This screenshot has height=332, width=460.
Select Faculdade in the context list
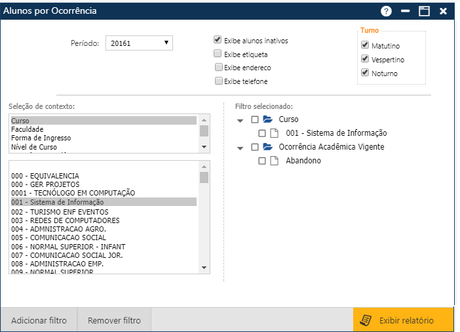(28, 129)
